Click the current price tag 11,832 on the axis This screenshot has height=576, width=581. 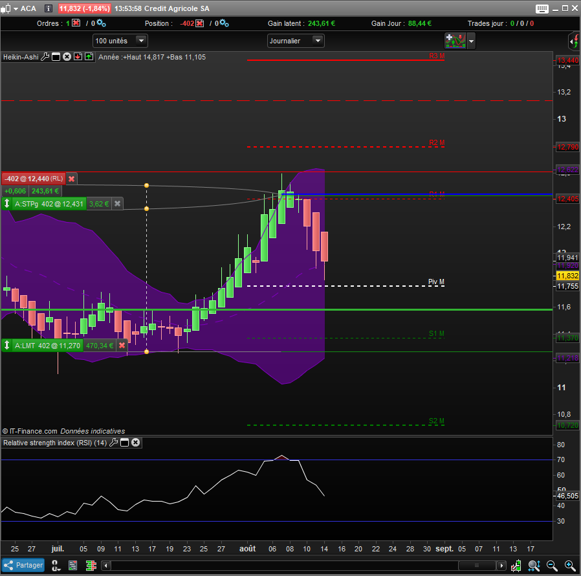pos(567,276)
